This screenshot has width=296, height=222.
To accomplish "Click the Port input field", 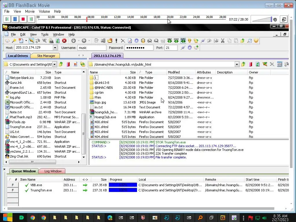I will [x=171, y=48].
